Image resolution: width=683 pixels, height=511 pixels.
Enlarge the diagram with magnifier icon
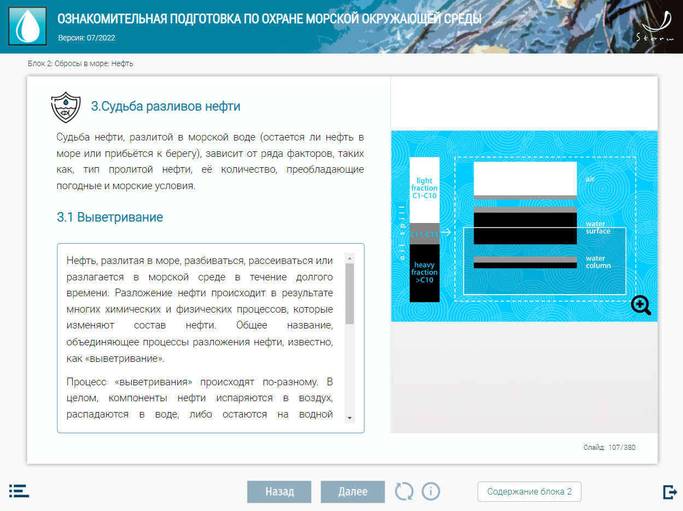(641, 306)
